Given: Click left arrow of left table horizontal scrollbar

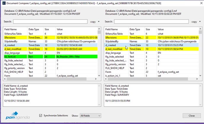Looking at the screenshot, I should tap(5, 79).
